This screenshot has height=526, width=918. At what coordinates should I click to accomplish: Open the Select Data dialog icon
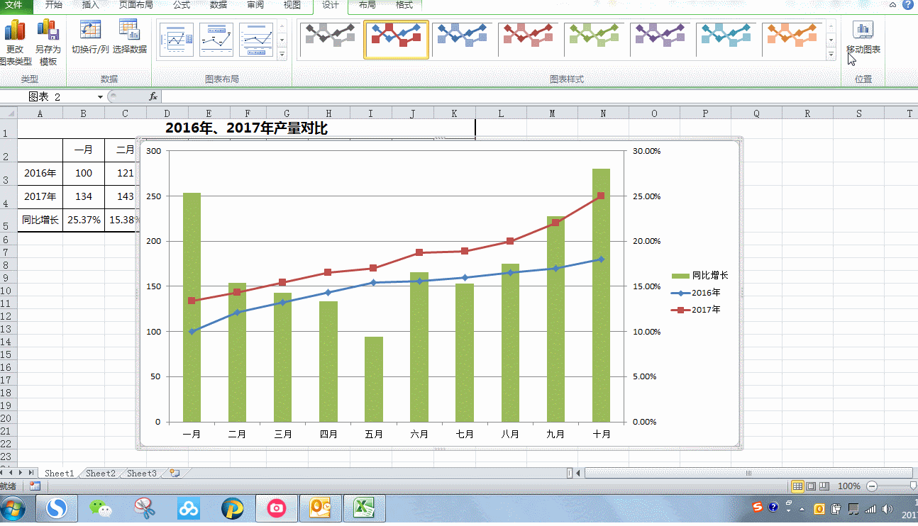point(129,31)
